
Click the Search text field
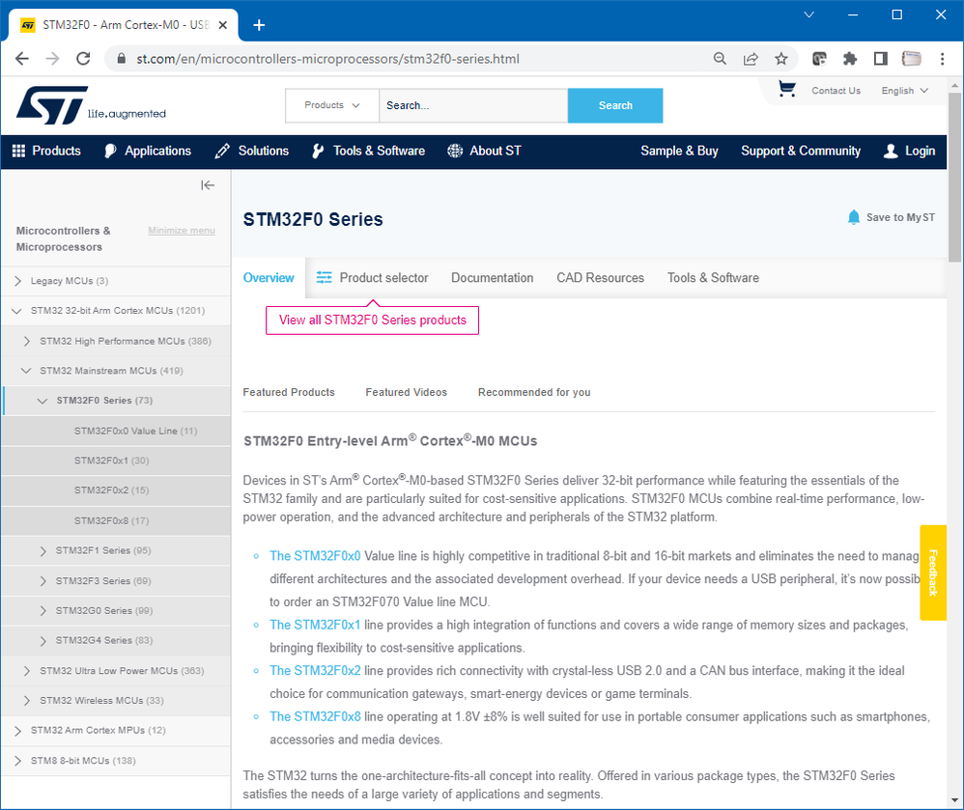pos(473,105)
